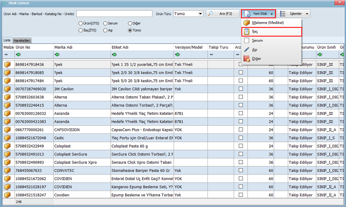Image resolution: width=346 pixels, height=207 pixels.
Task: Click the Diğer package icon in menu
Action: click(x=247, y=59)
